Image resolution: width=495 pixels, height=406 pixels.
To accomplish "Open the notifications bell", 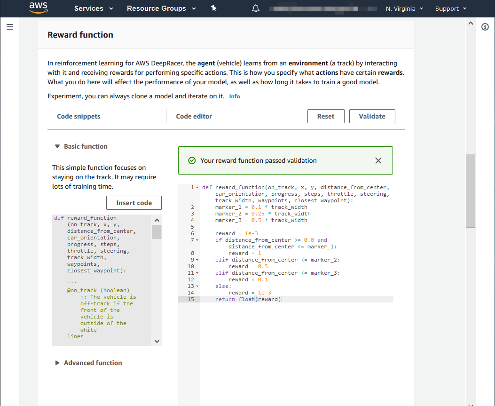I will (256, 8).
